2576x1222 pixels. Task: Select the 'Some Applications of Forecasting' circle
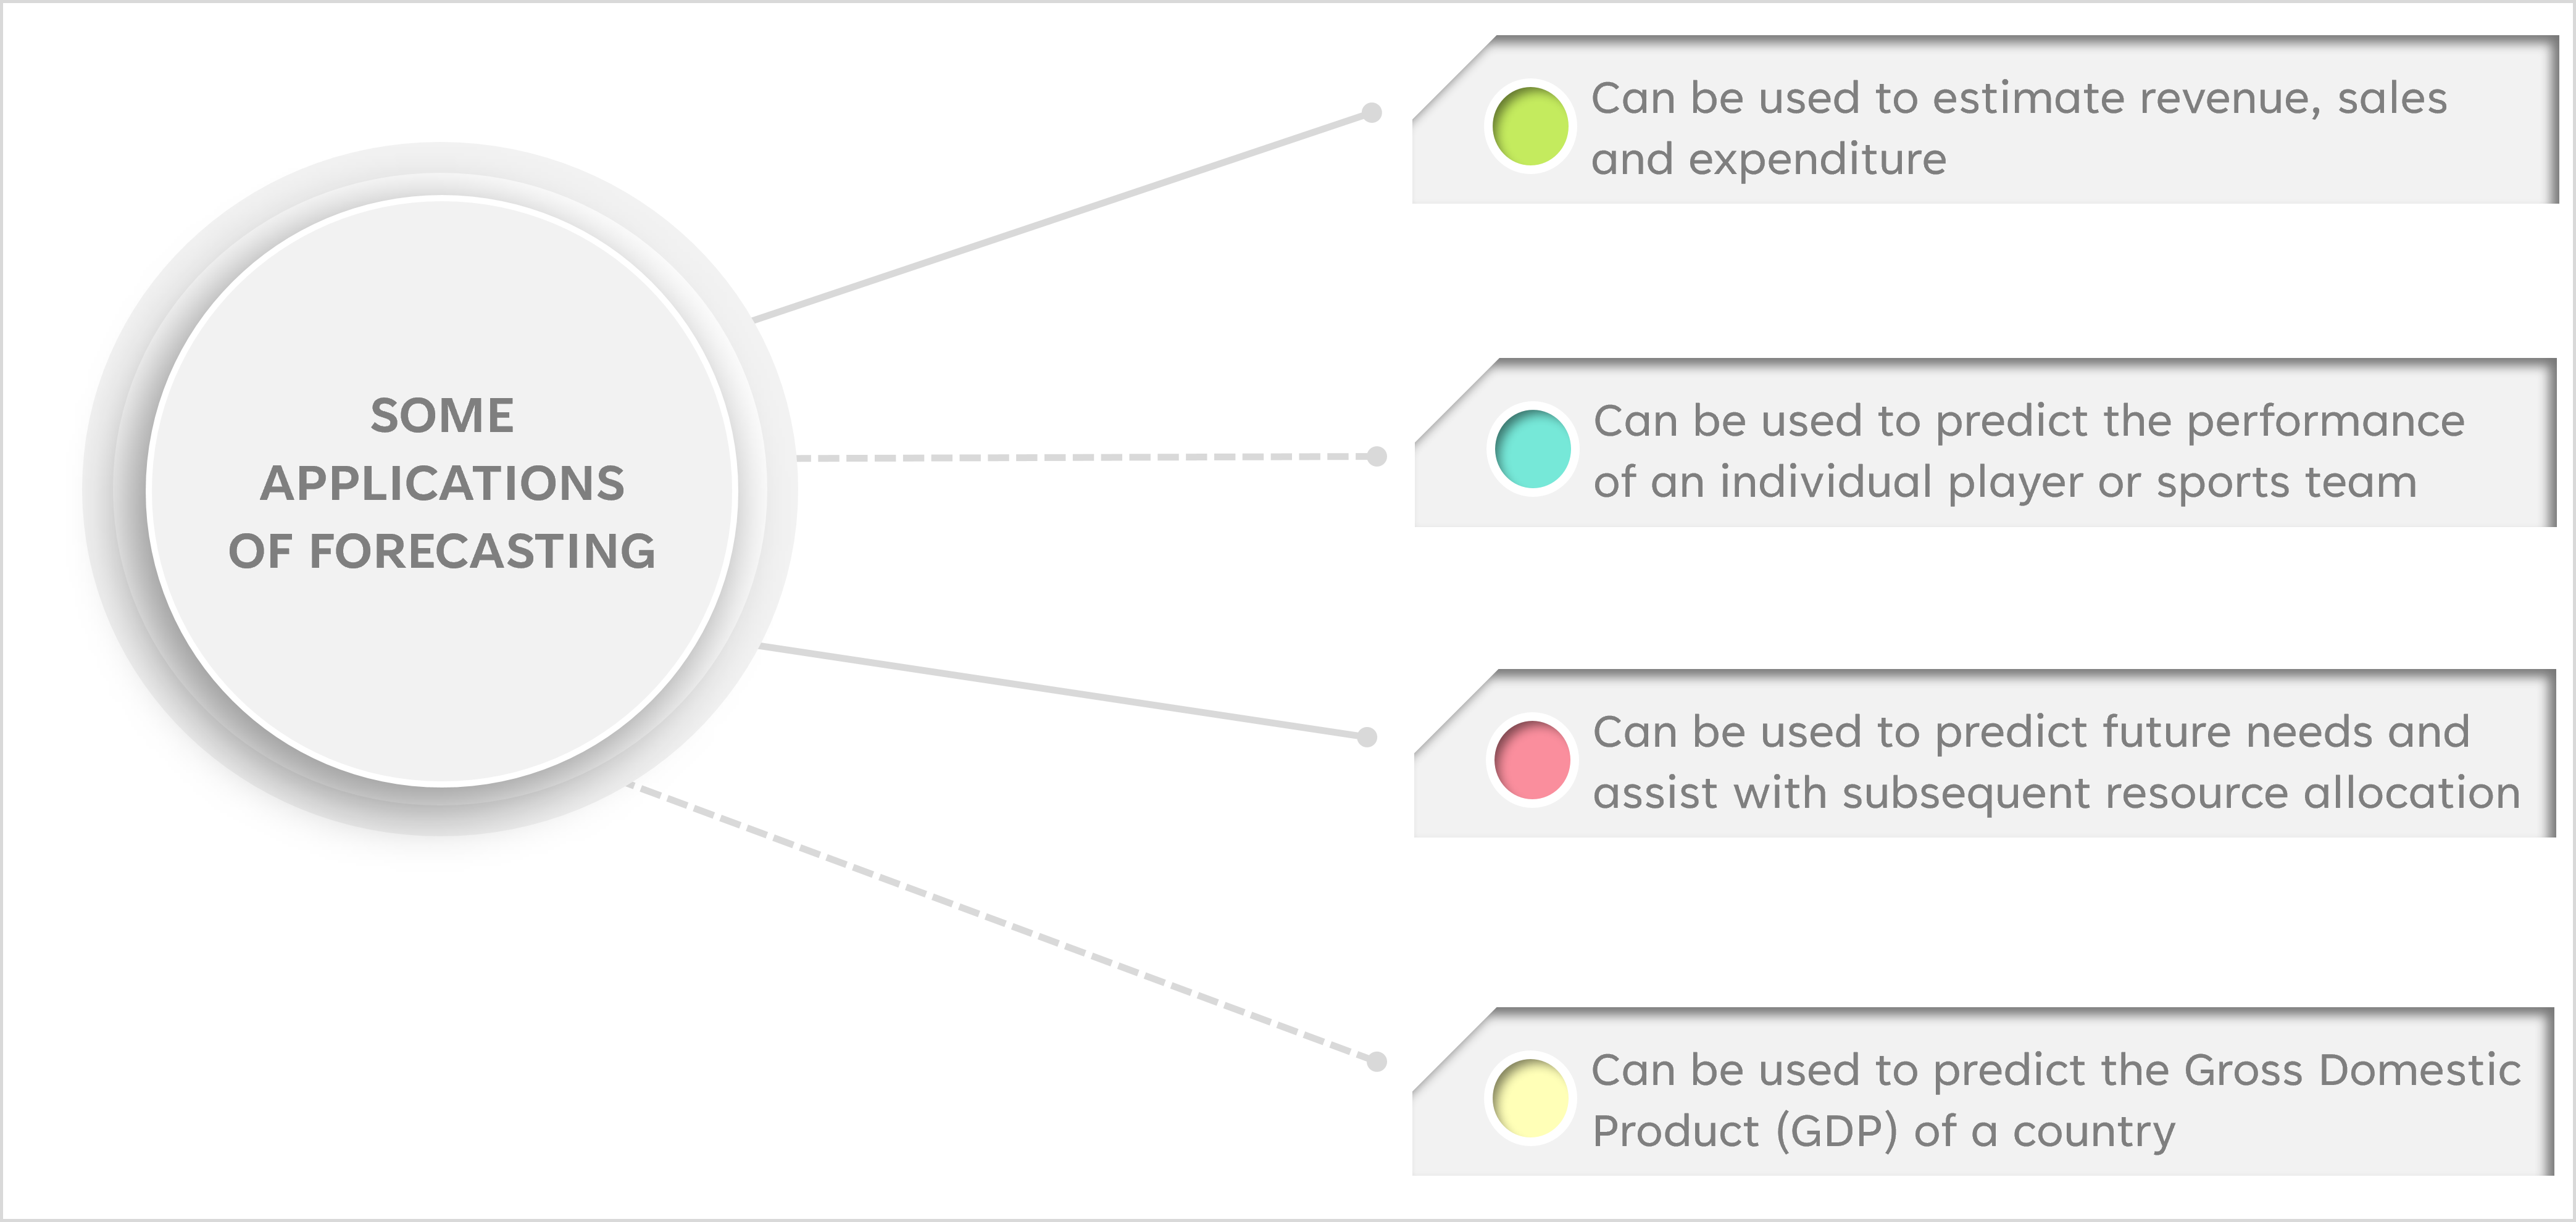coord(441,490)
